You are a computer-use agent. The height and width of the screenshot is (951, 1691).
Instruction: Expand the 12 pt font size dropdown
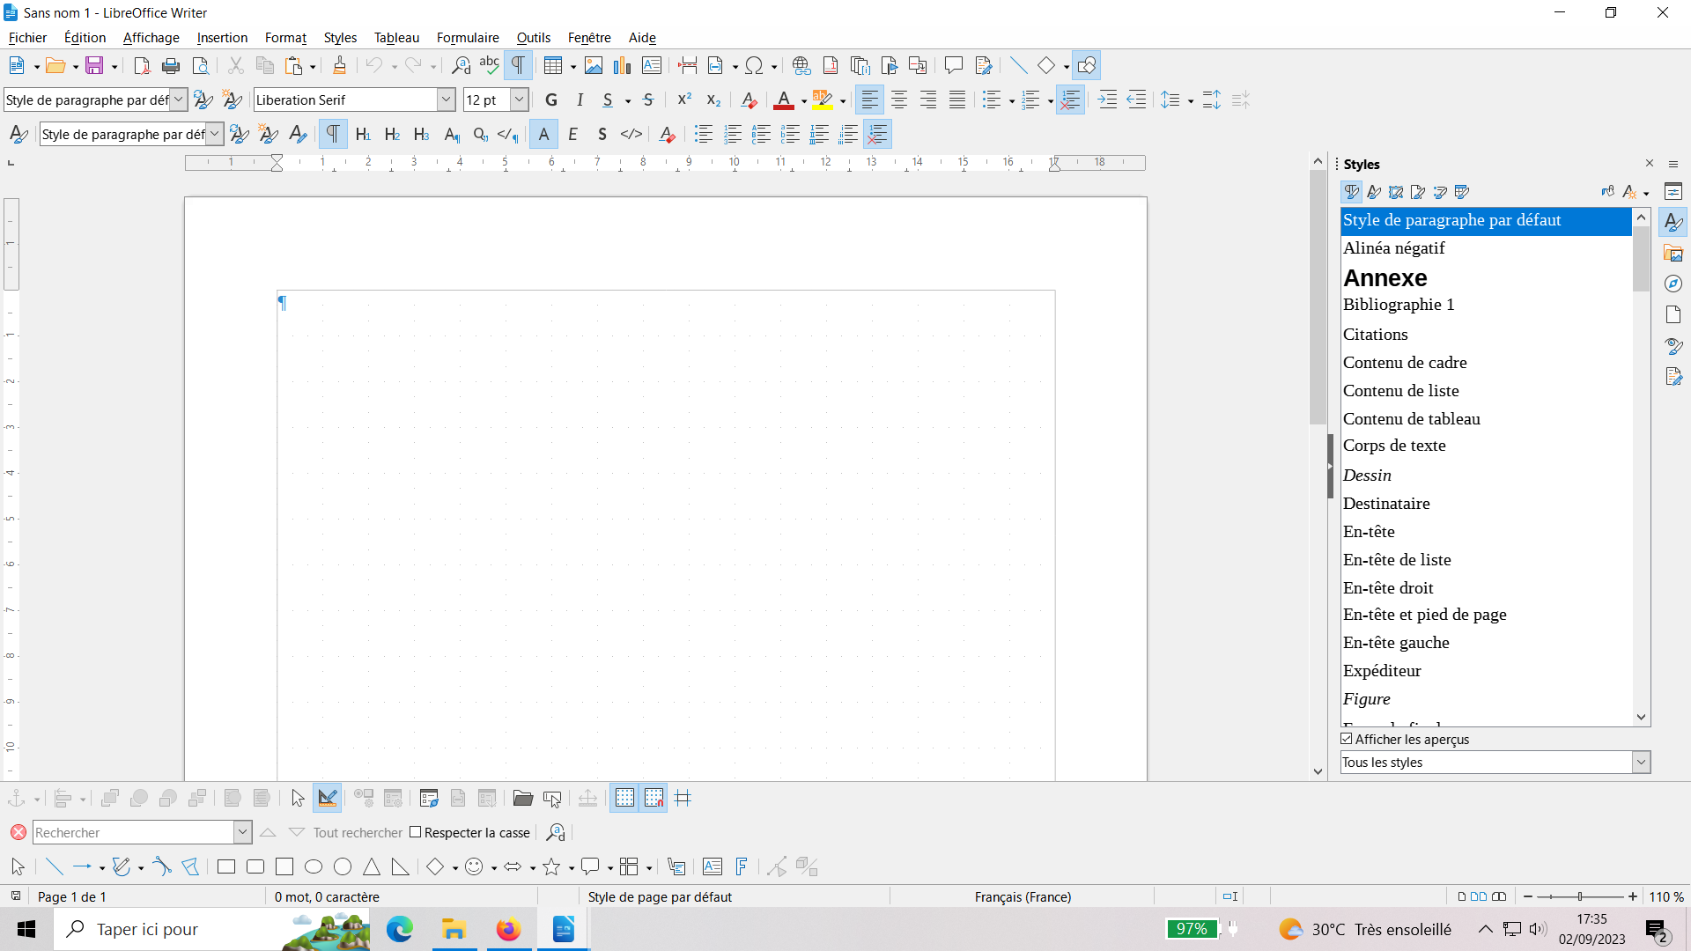click(520, 100)
